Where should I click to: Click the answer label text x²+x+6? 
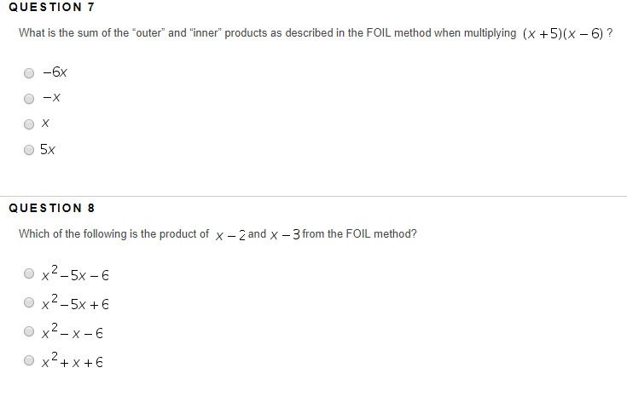pyautogui.click(x=73, y=360)
